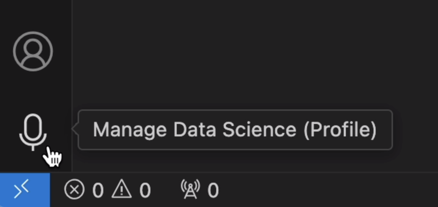Click inside the empty sidebar area
The image size is (438, 207).
coord(243,52)
